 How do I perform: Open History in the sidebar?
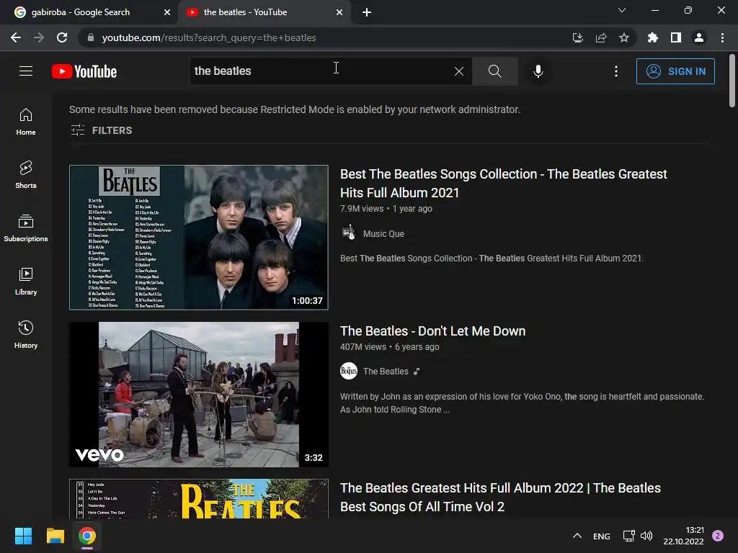pos(26,334)
